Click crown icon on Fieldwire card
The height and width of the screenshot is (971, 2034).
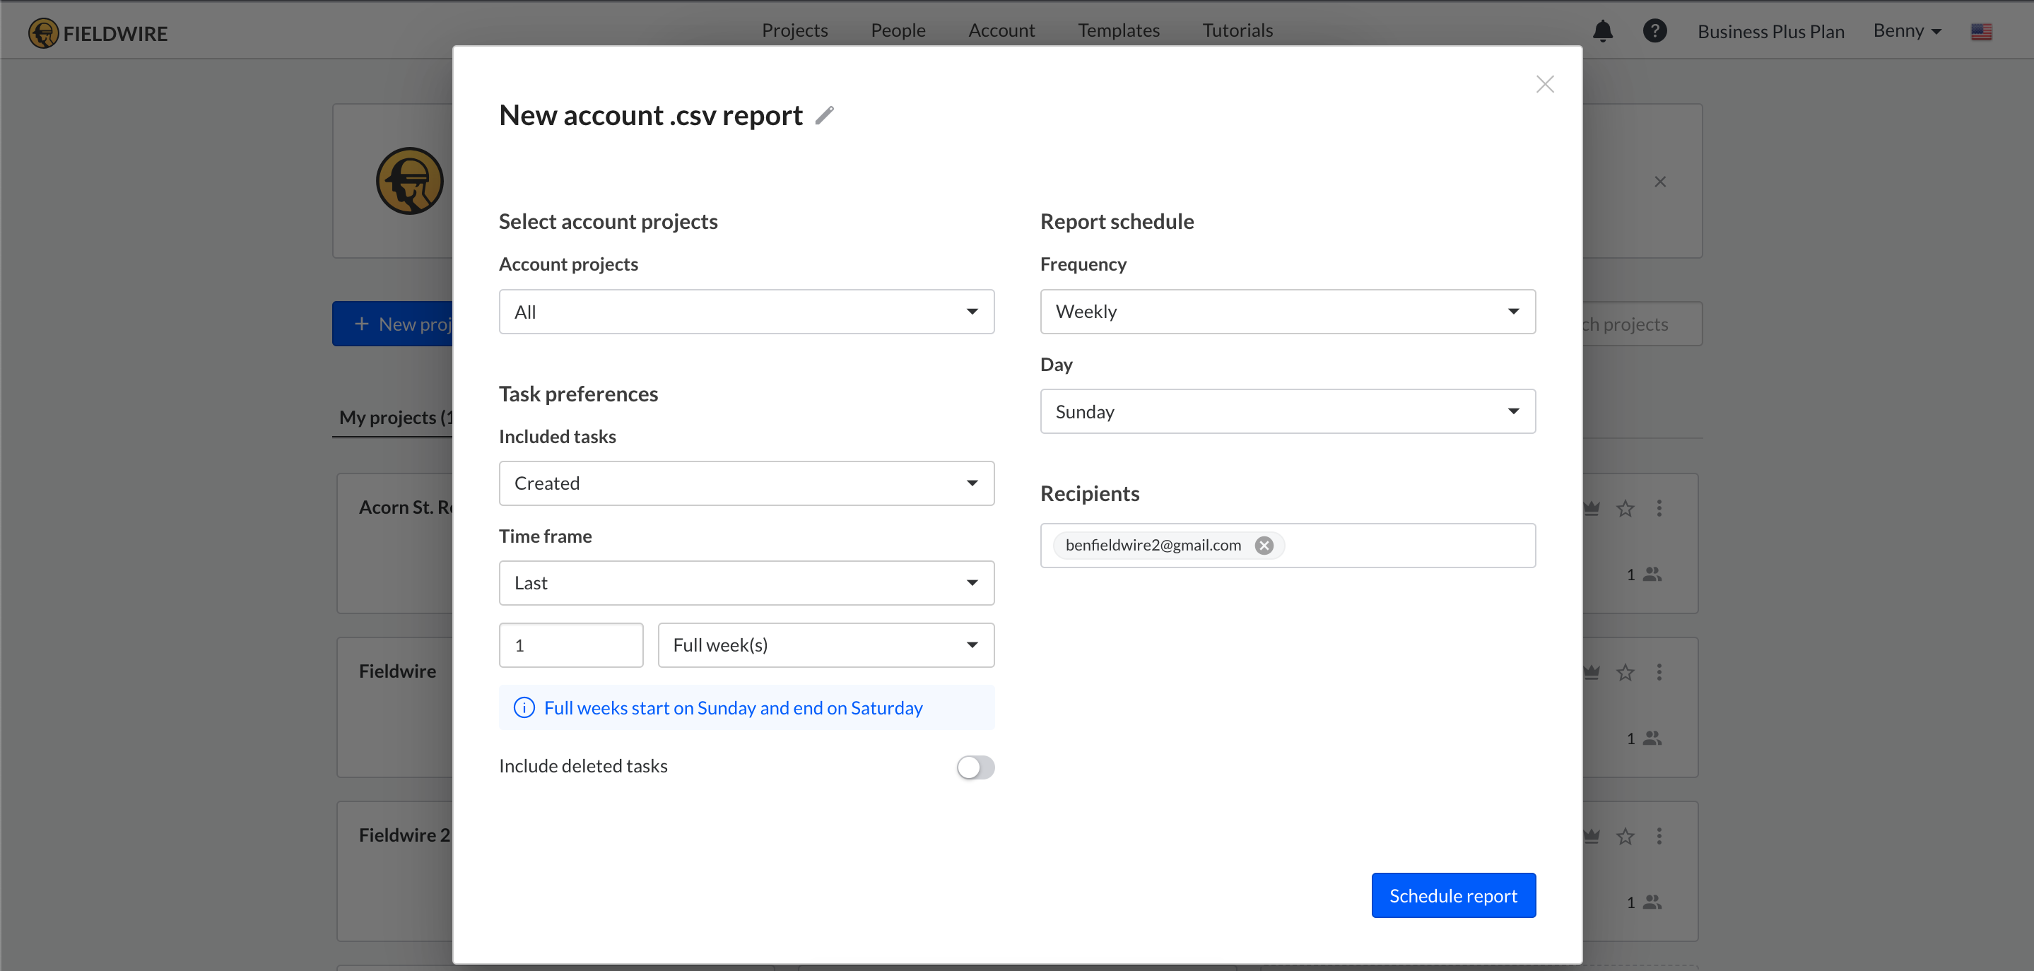1591,673
